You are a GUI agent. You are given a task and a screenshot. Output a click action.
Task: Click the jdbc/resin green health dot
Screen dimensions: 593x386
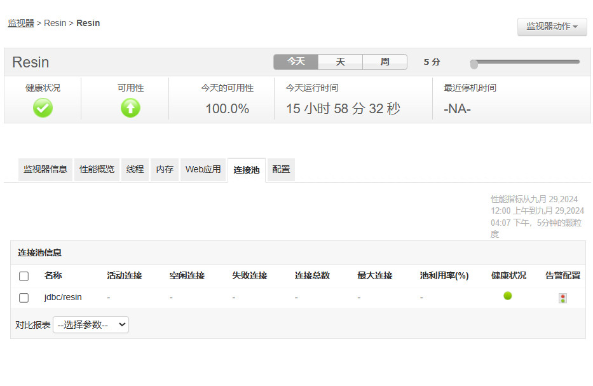click(x=508, y=296)
